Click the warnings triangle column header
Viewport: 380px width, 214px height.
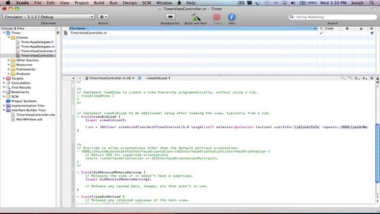pyautogui.click(x=361, y=29)
